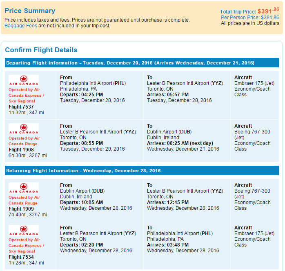Click the Per Person Price text

[x=250, y=18]
